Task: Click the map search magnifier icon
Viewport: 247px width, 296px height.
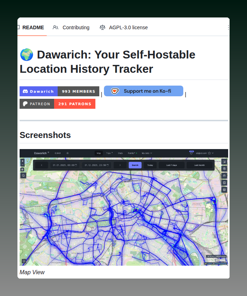Action: coord(23,175)
